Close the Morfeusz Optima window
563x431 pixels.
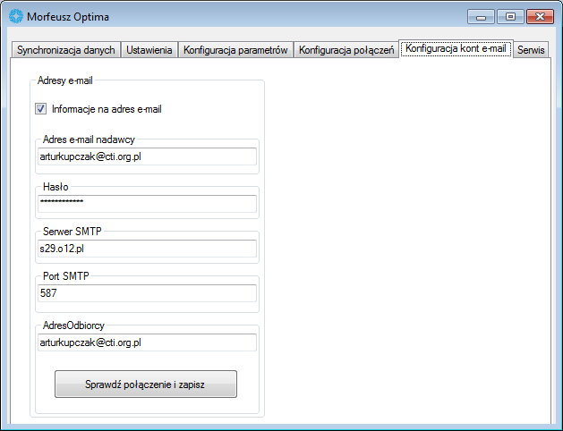(x=540, y=17)
